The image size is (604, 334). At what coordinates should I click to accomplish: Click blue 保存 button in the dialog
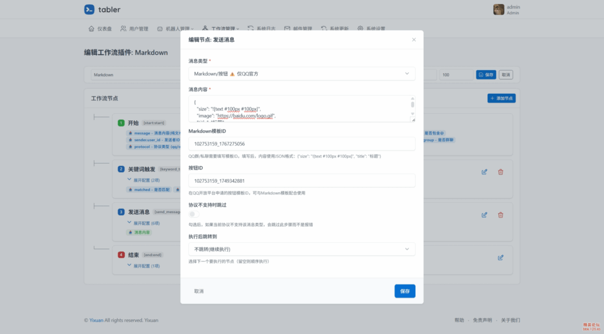pos(405,291)
